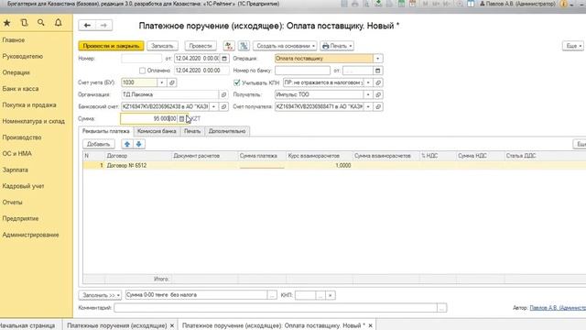Expand the Счет получателя dropdown

coord(368,106)
